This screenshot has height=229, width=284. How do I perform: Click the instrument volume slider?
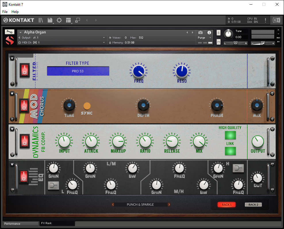tap(263, 43)
